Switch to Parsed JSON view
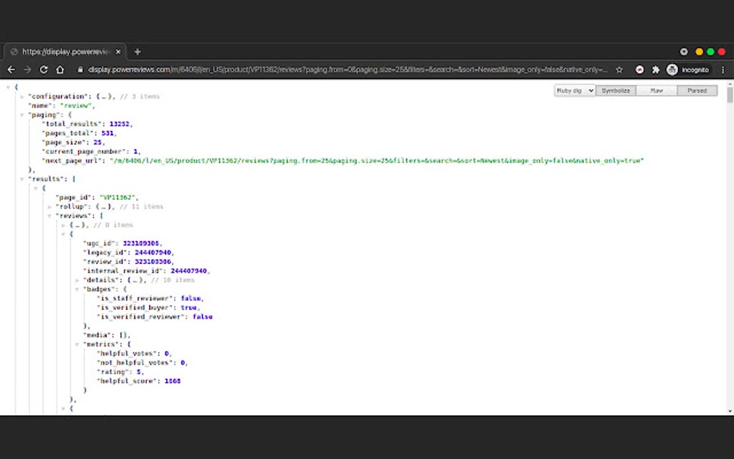 [x=697, y=91]
